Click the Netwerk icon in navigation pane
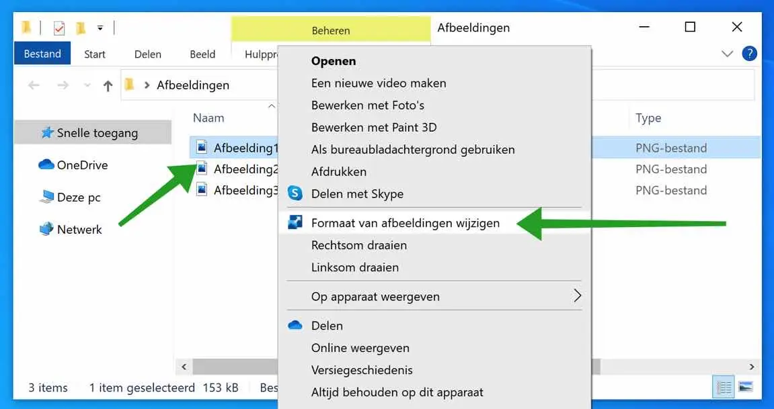Viewport: 774px width, 409px height. pos(46,229)
